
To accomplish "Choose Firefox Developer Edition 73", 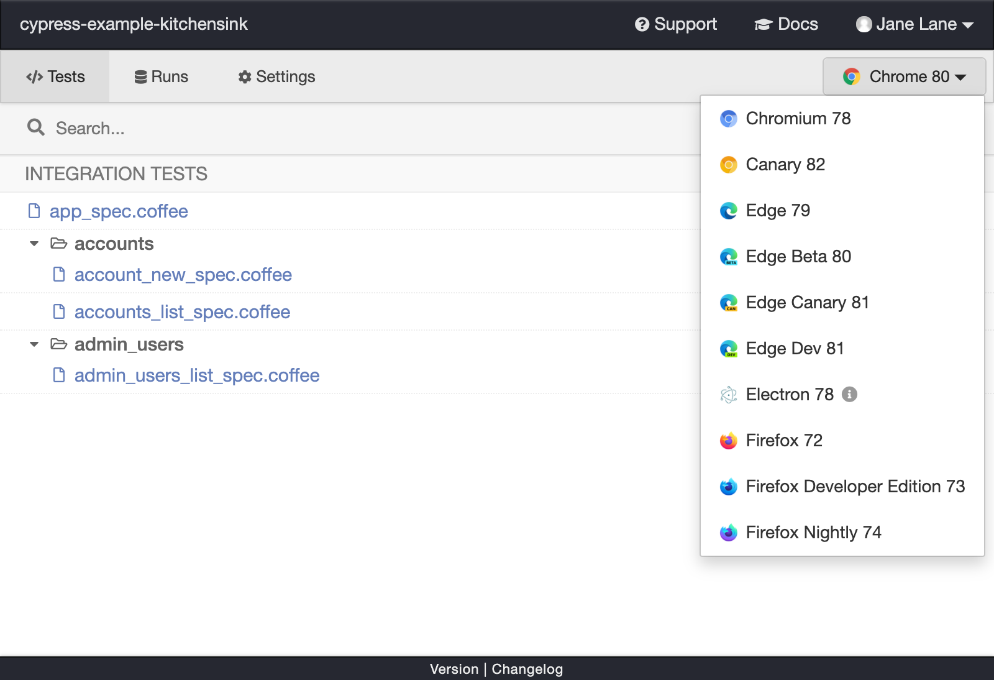I will pyautogui.click(x=855, y=487).
